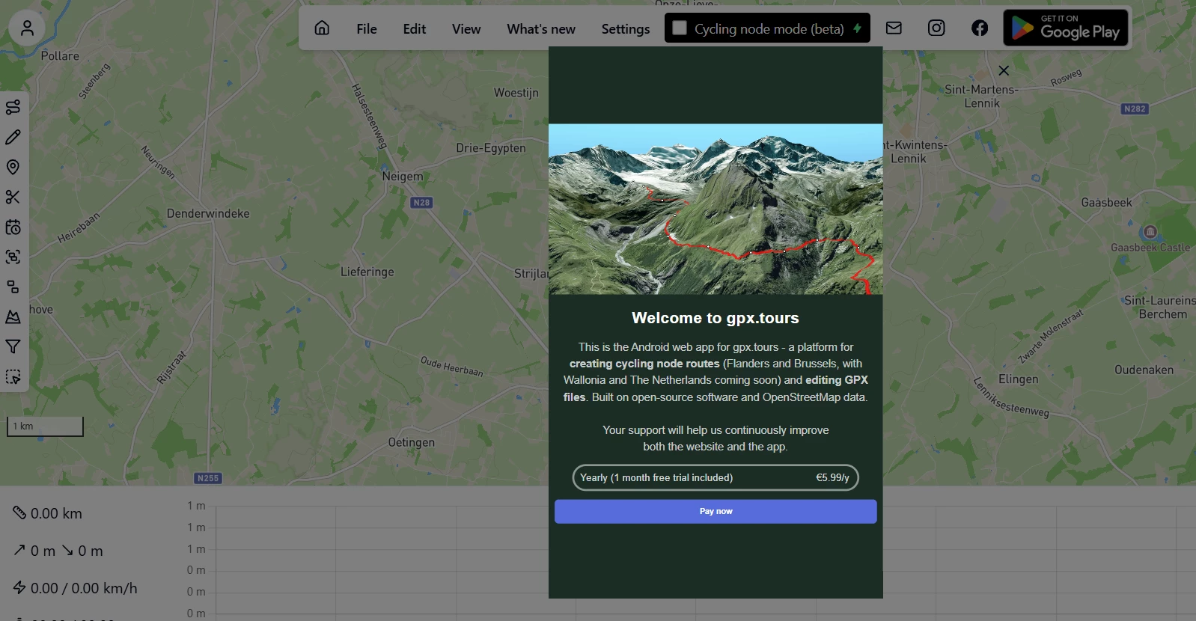Click the mountain route image in dialog
The image size is (1196, 621).
point(716,209)
